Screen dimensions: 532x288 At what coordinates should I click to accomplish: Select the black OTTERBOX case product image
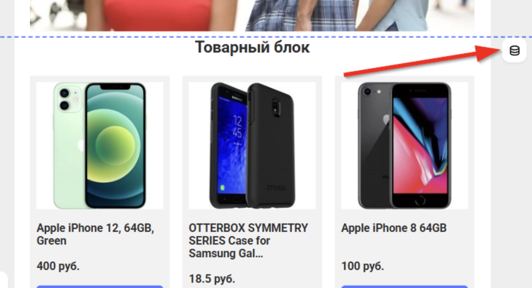pyautogui.click(x=252, y=145)
